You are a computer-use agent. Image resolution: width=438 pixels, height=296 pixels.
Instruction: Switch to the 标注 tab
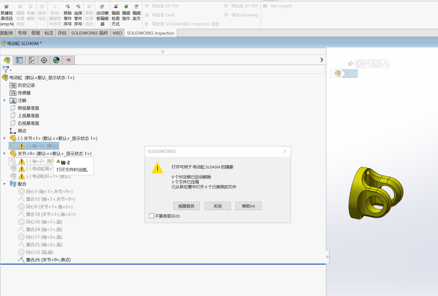[x=49, y=33]
